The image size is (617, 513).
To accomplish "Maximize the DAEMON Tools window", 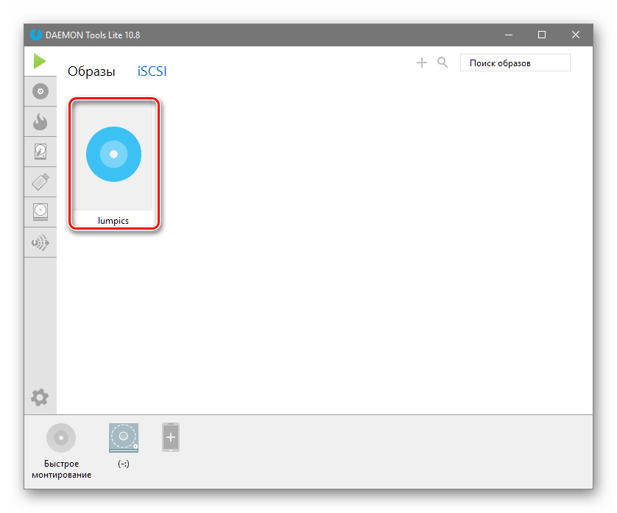I will [542, 35].
